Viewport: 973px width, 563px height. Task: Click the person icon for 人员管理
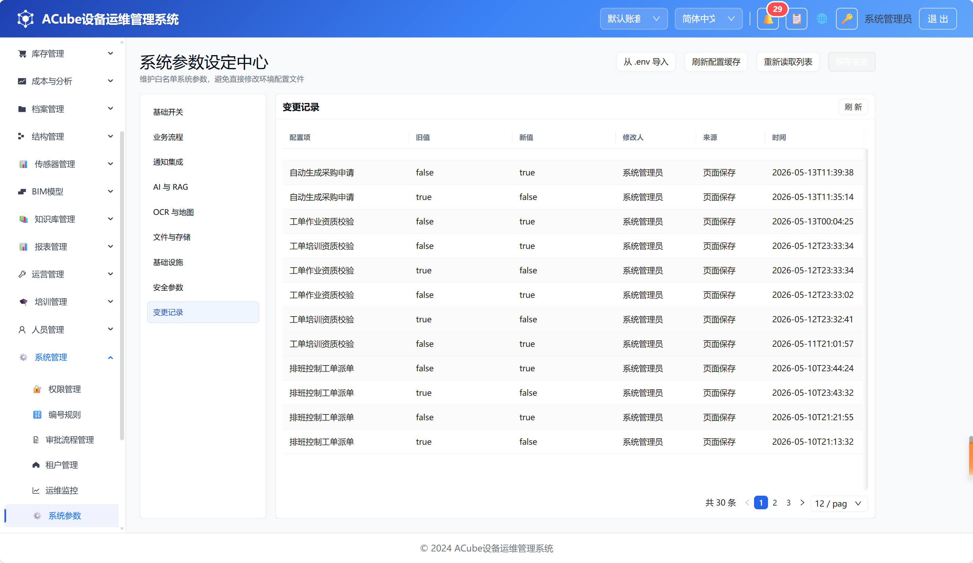click(22, 330)
